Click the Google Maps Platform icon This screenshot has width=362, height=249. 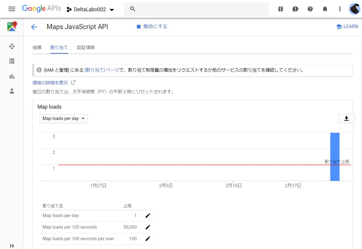pyautogui.click(x=12, y=27)
